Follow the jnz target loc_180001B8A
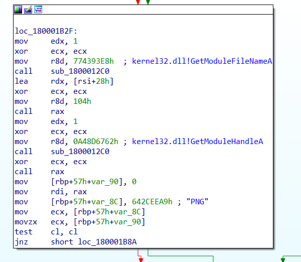 [x=107, y=242]
